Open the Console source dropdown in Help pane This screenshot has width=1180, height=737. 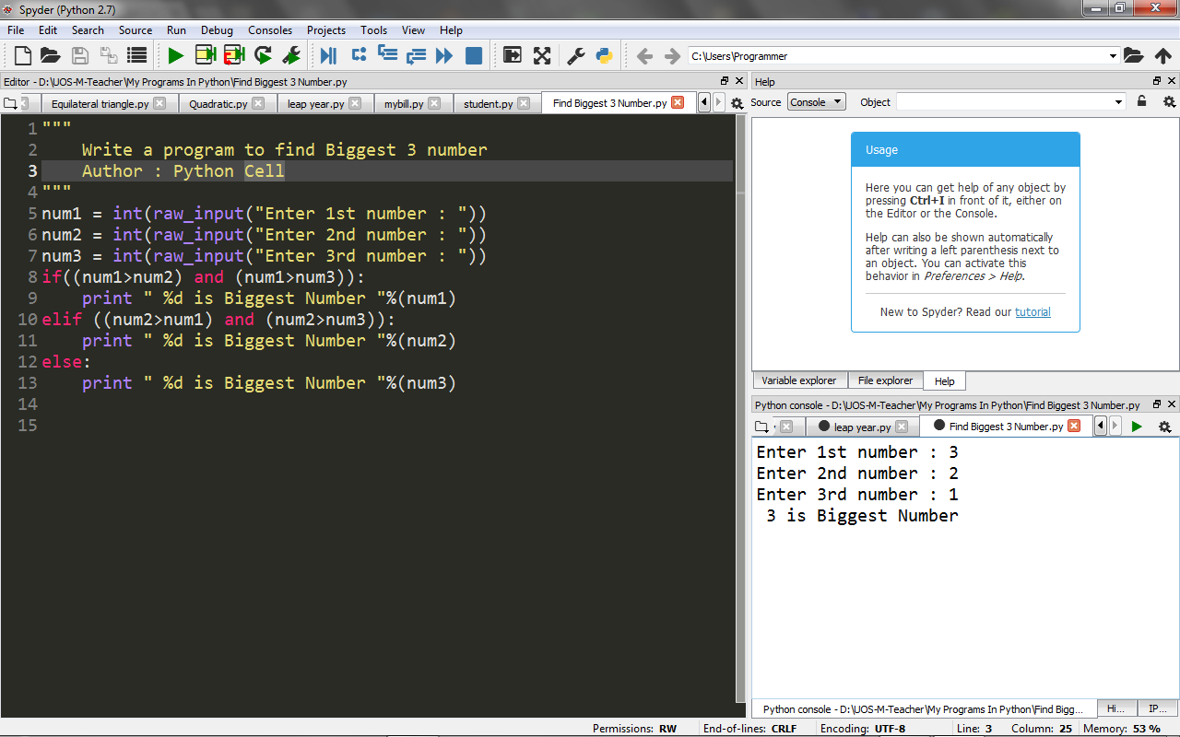pyautogui.click(x=816, y=102)
